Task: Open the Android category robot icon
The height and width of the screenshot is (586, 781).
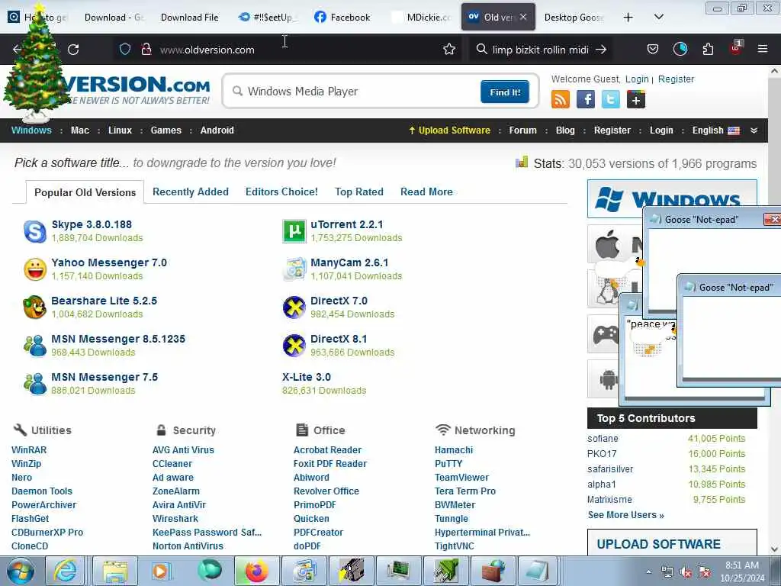Action: point(608,380)
